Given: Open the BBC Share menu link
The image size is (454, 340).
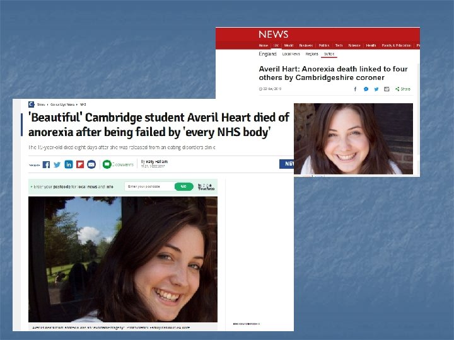Looking at the screenshot, I should pyautogui.click(x=403, y=89).
